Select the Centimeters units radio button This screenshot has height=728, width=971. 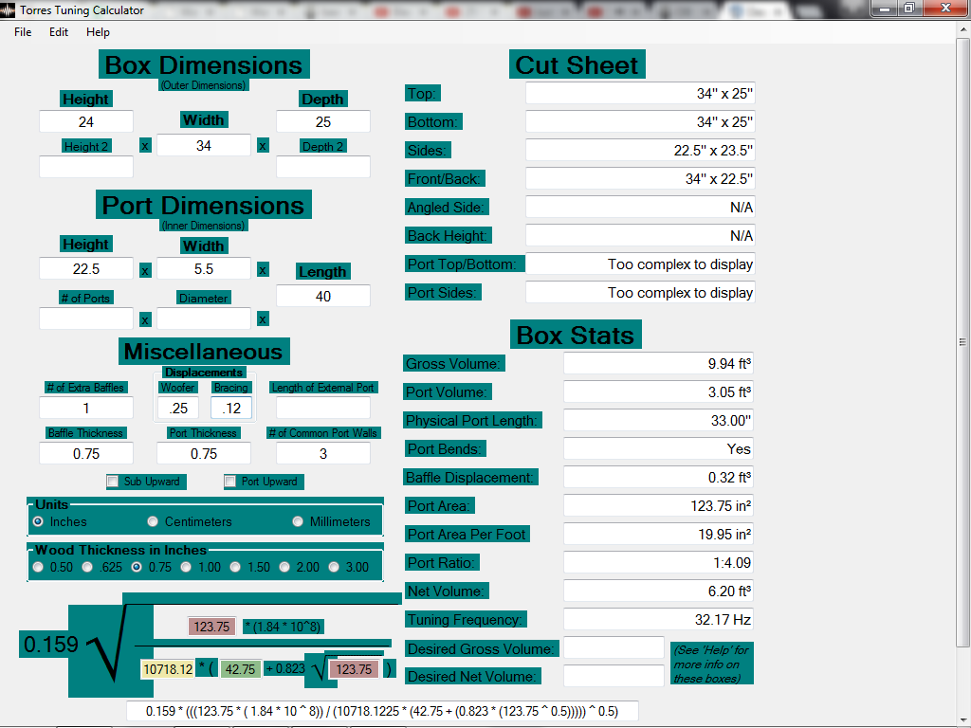[x=153, y=521]
